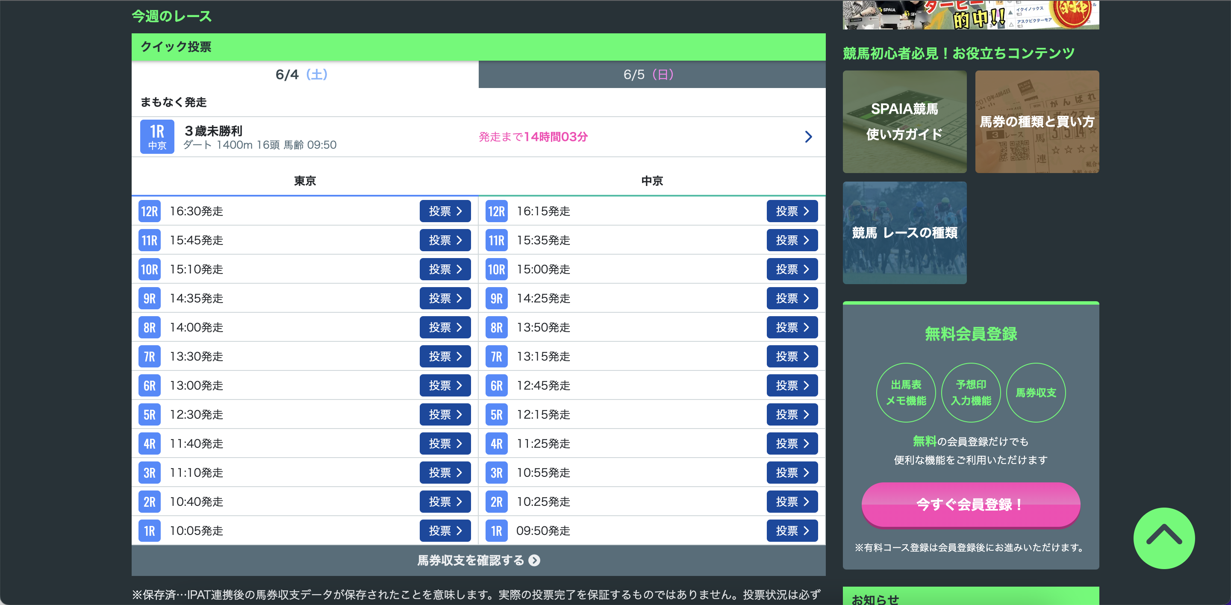
Task: Vote on 中京 11R 15:35 race
Action: point(792,240)
